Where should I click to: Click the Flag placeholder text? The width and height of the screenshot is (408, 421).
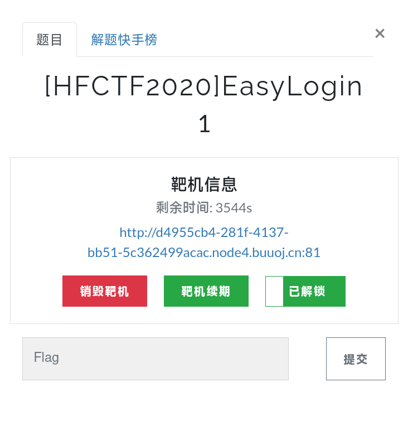pyautogui.click(x=46, y=357)
